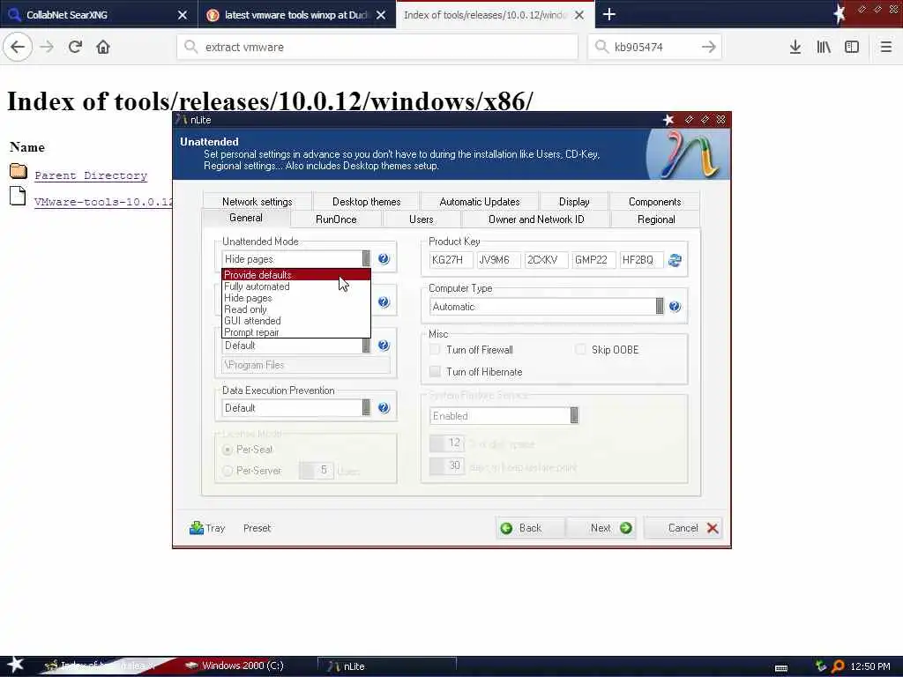Click the Tray button in nLite
This screenshot has width=903, height=677.
[x=207, y=528]
